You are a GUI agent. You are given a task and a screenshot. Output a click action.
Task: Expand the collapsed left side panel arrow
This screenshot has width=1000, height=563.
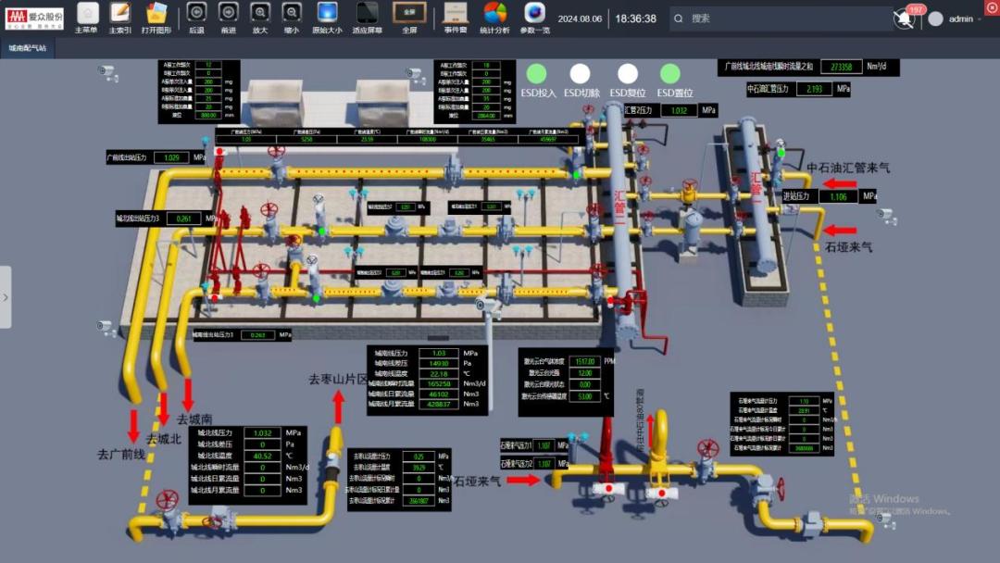6,297
